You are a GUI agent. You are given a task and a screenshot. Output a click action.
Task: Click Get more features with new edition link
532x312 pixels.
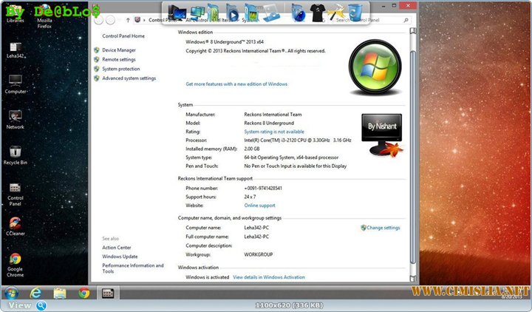click(236, 84)
